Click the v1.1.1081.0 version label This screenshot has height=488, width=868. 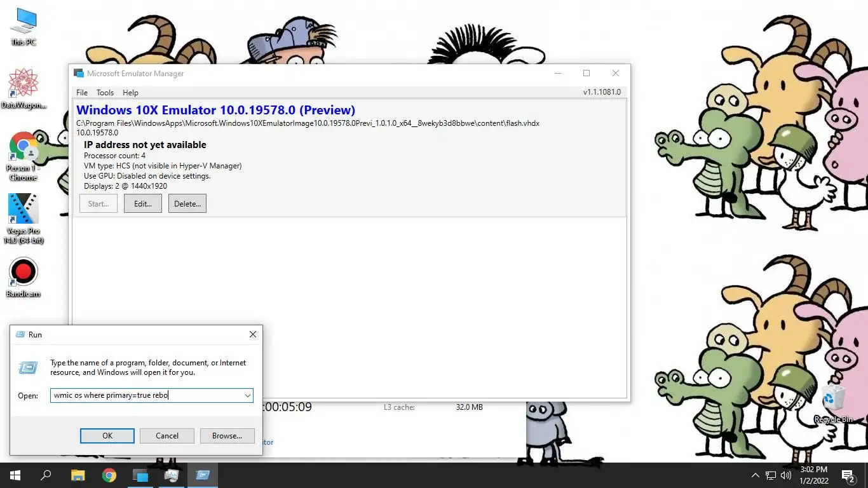pyautogui.click(x=602, y=93)
